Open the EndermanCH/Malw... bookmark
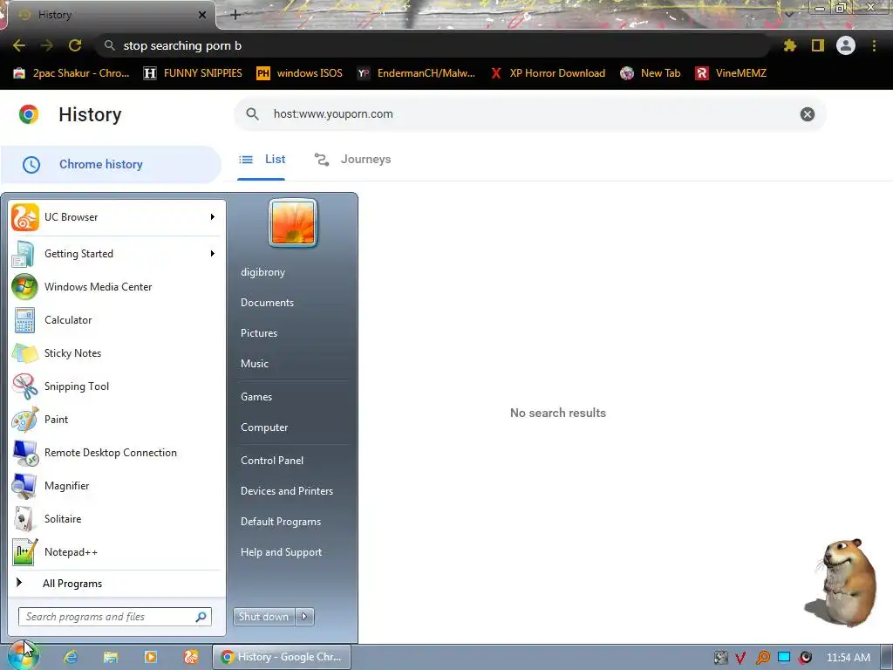Screen dimensions: 893x670 tap(416, 73)
